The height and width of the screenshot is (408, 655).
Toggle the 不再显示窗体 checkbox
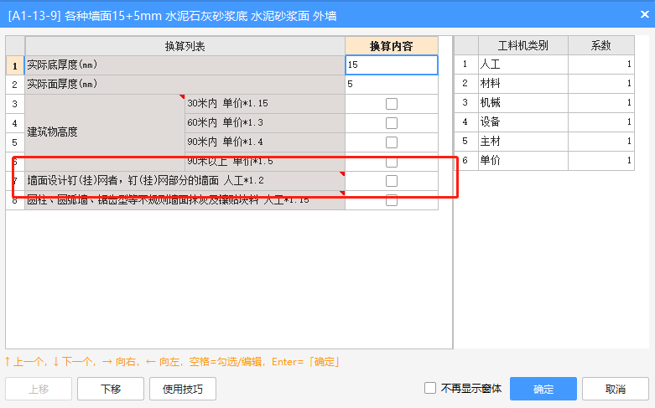click(430, 388)
